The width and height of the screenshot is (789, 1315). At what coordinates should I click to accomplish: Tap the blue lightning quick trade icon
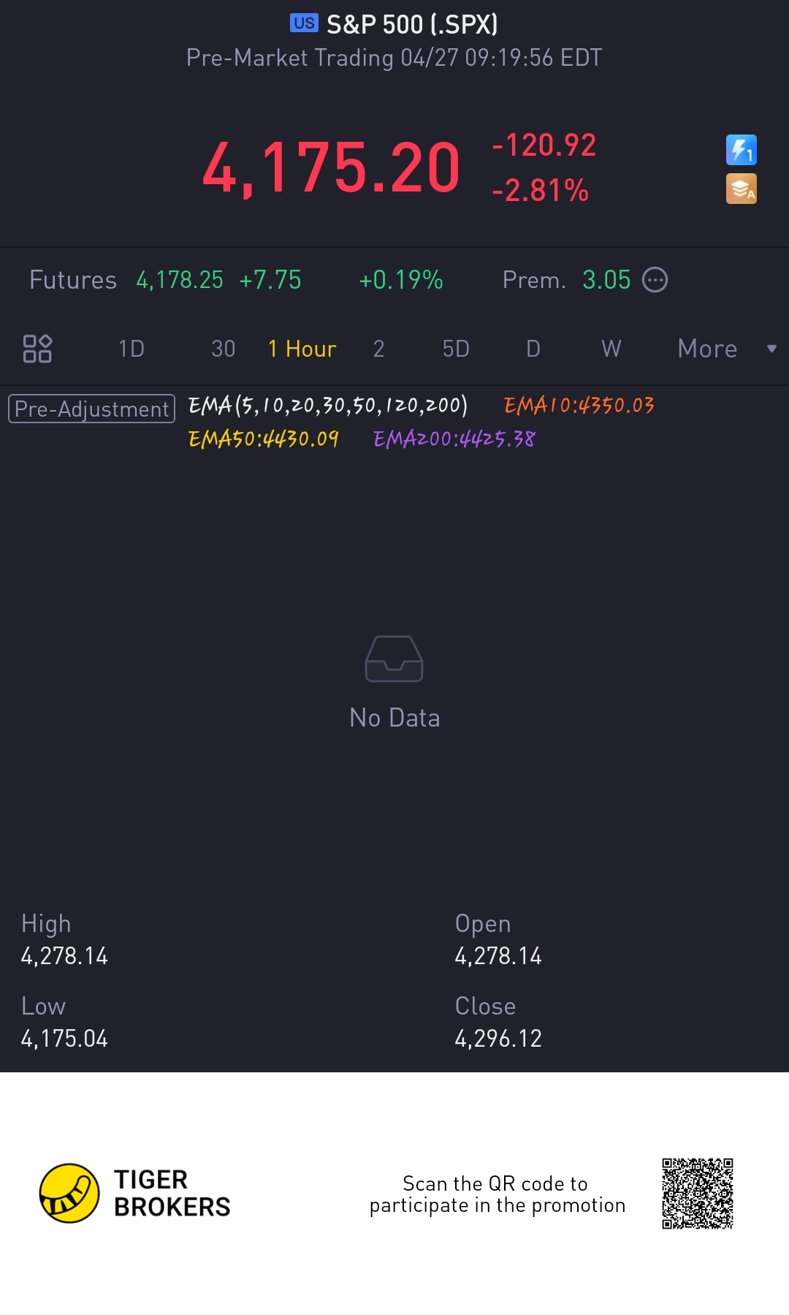(x=741, y=150)
